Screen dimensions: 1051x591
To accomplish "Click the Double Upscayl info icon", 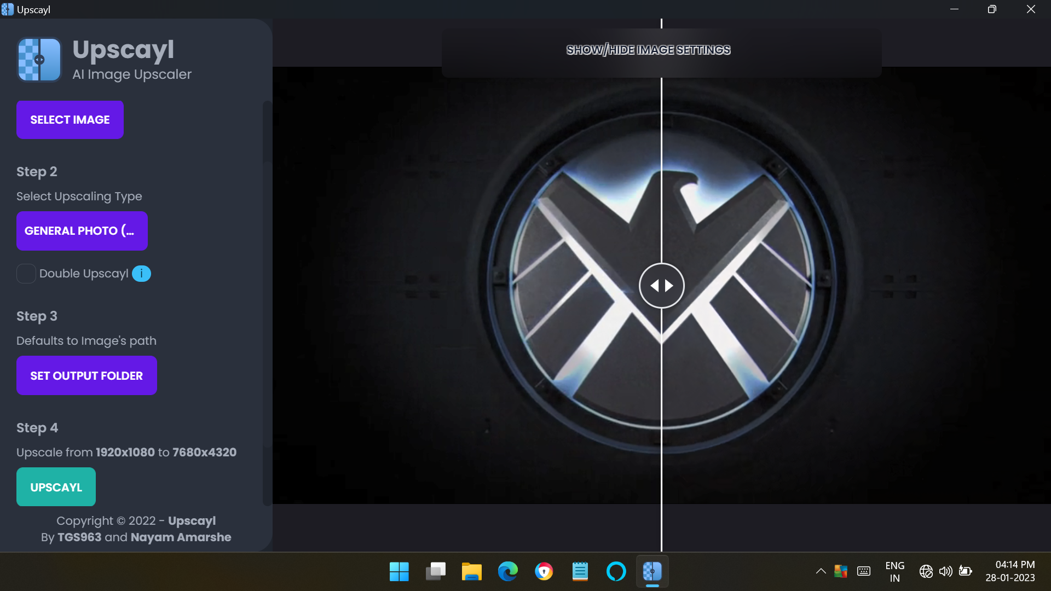I will point(141,274).
